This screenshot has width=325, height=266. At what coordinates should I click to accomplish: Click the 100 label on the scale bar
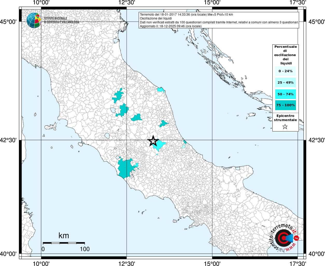(x=84, y=249)
